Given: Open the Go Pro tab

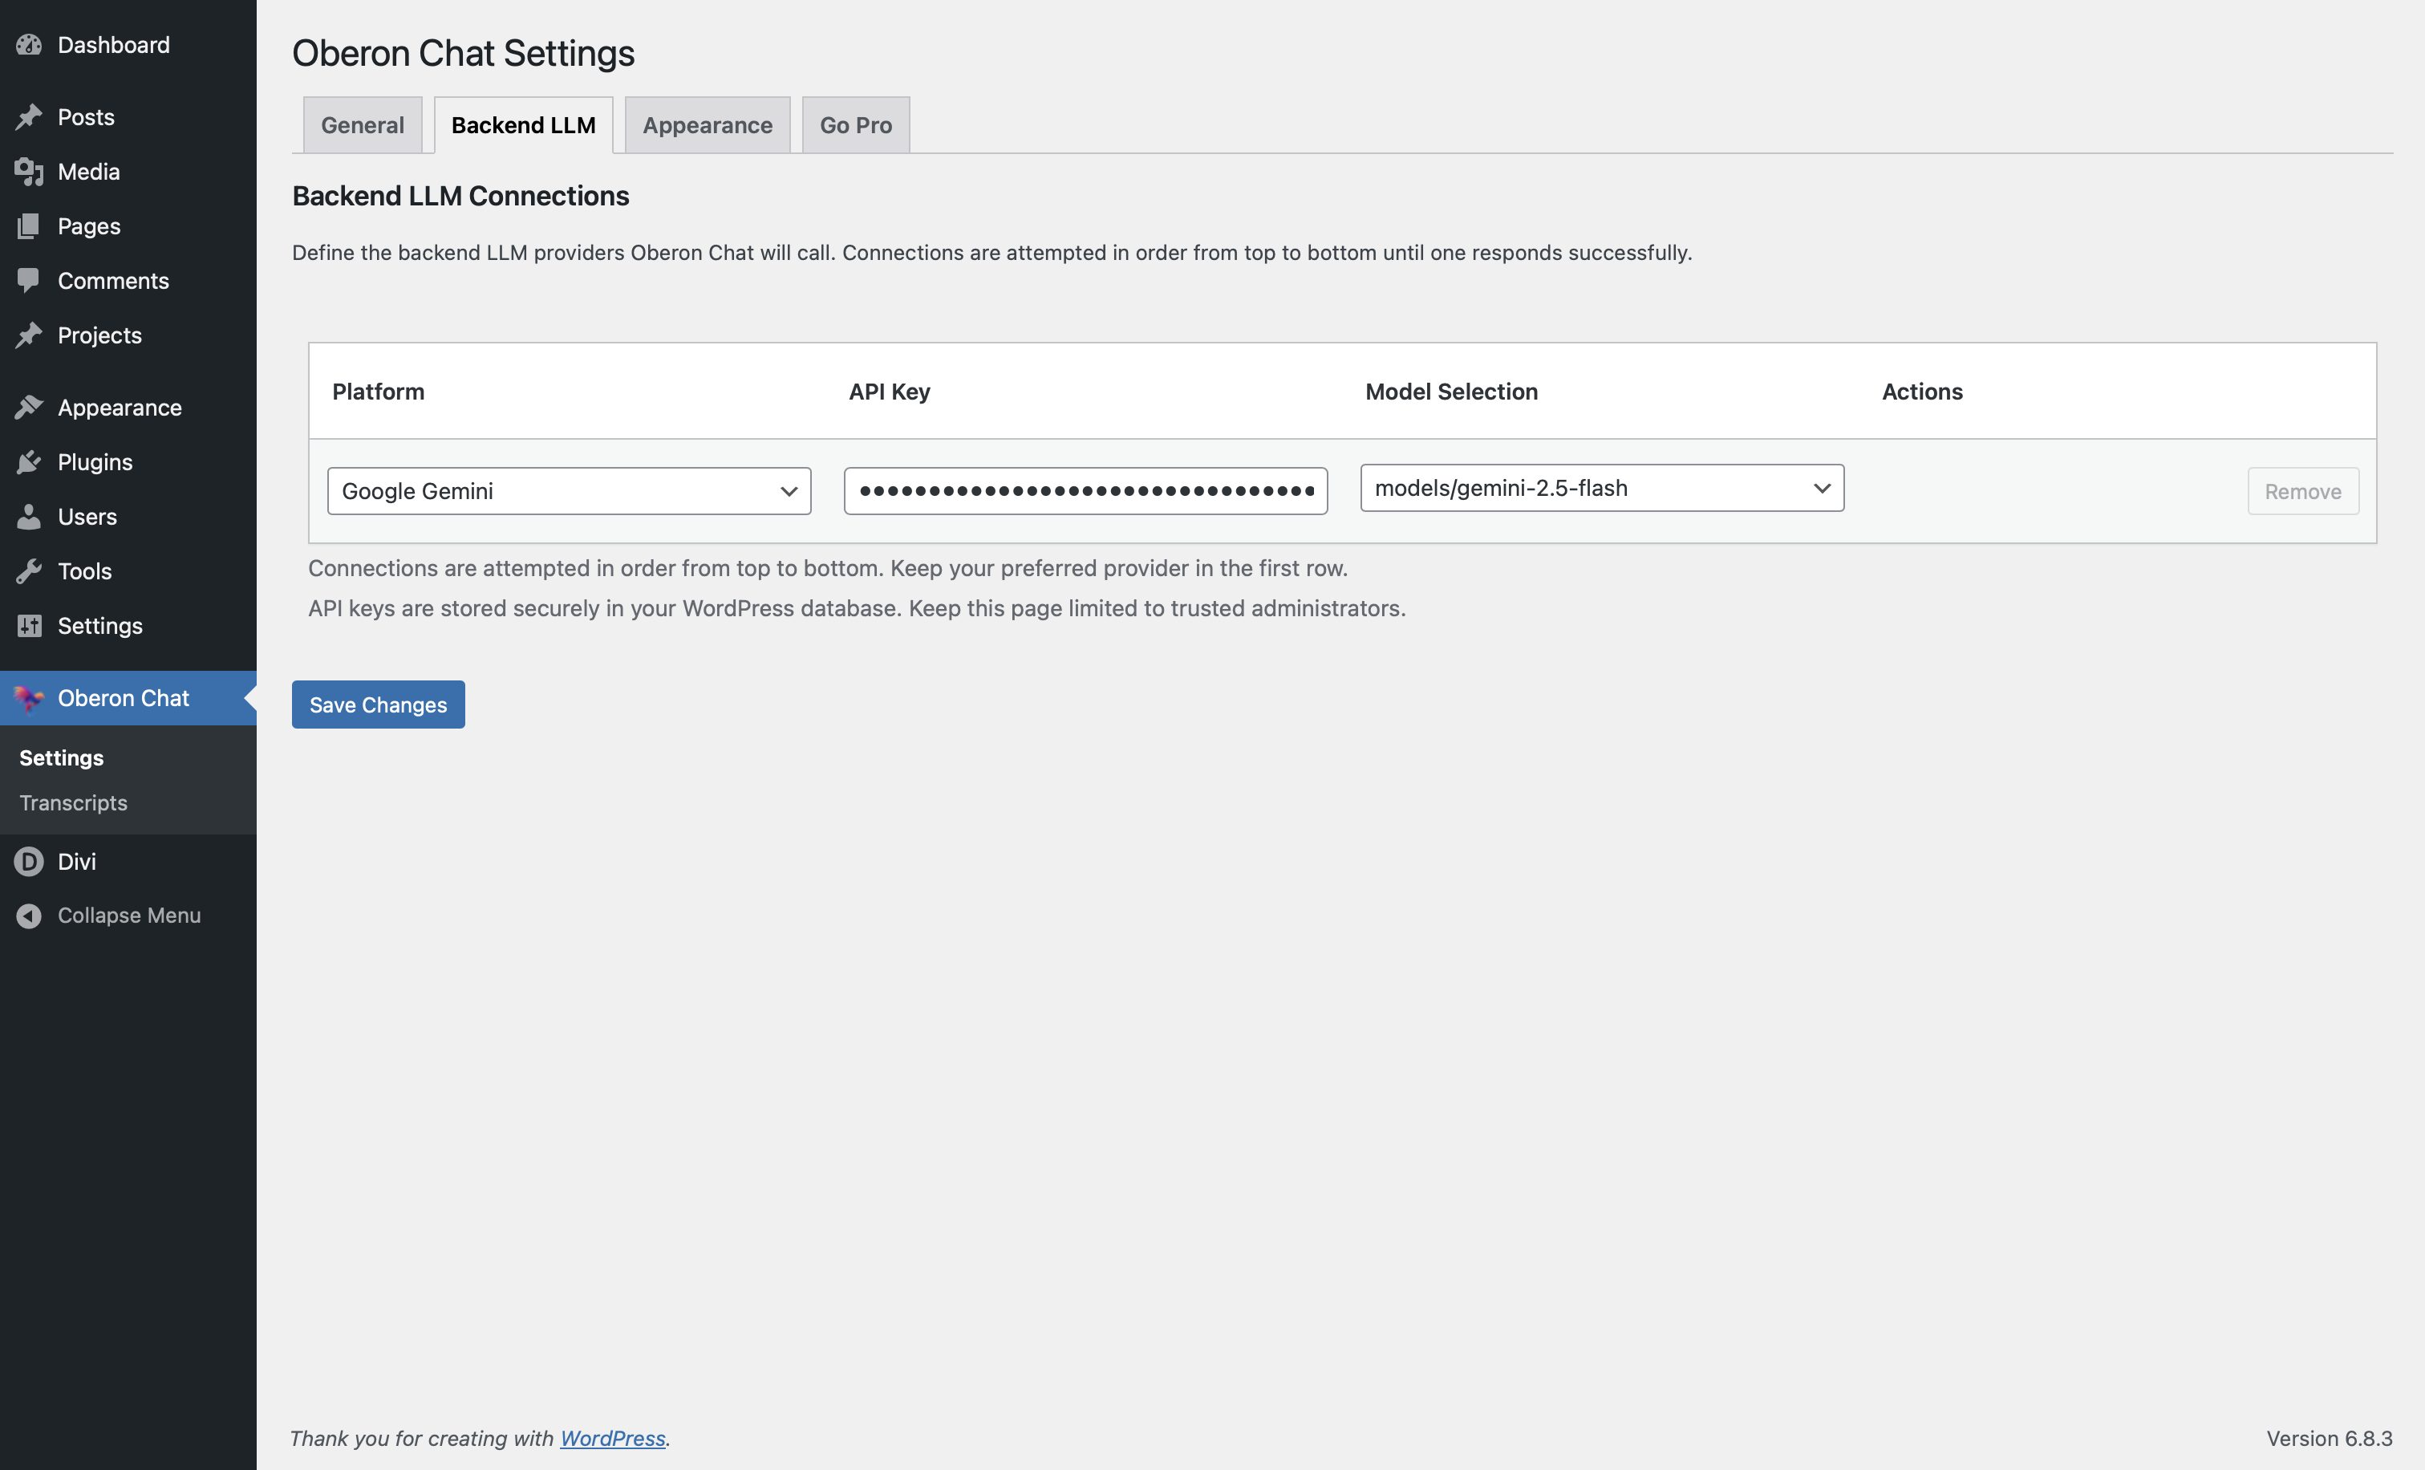Looking at the screenshot, I should (x=855, y=124).
